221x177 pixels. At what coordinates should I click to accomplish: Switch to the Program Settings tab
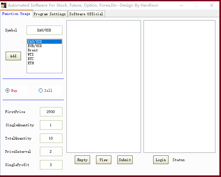(x=50, y=14)
